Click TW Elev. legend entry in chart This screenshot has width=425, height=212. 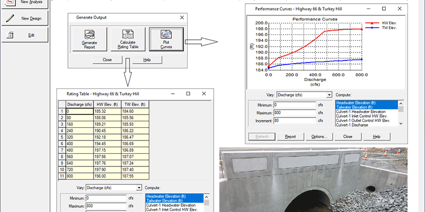pyautogui.click(x=381, y=28)
